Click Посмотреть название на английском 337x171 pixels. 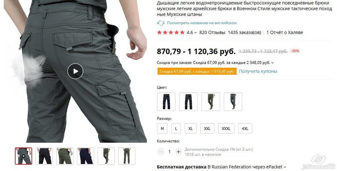tap(202, 23)
